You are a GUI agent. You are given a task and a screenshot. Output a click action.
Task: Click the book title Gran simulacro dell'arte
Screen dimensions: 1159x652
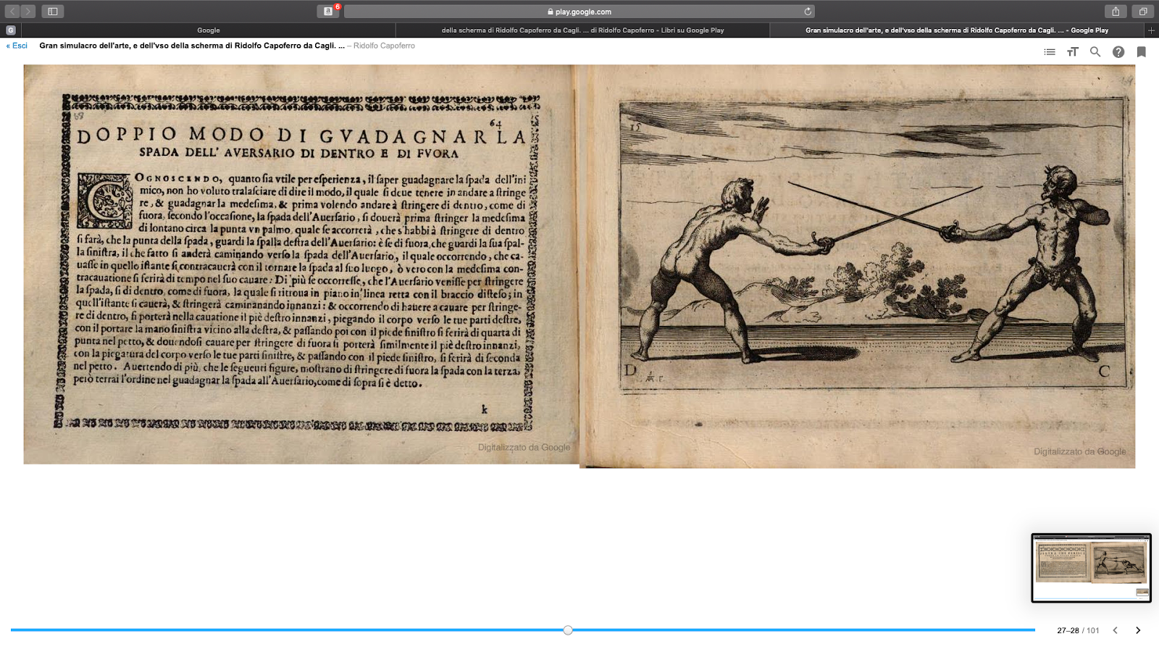click(192, 46)
